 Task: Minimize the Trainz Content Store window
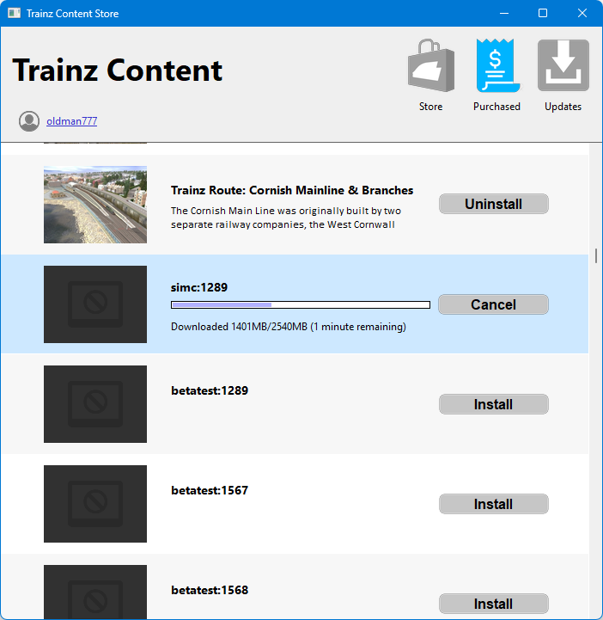pyautogui.click(x=504, y=13)
